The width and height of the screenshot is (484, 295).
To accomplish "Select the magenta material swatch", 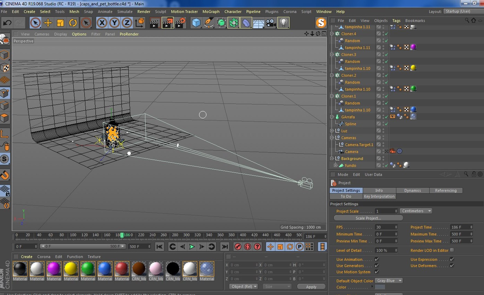I will point(54,269).
